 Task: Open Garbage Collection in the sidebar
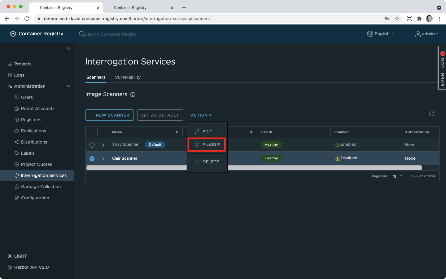pos(41,187)
